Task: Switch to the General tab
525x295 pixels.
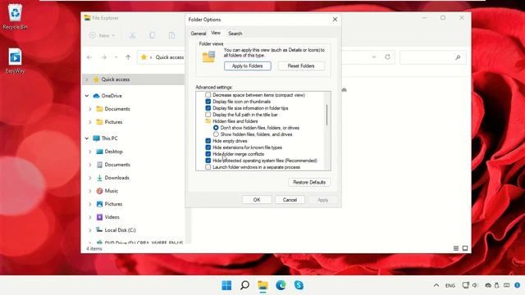Action: coord(199,34)
